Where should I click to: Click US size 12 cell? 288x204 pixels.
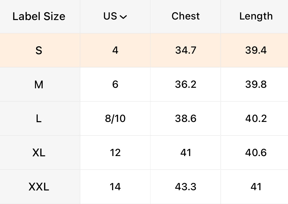(x=115, y=153)
